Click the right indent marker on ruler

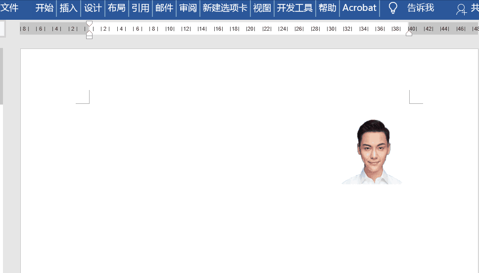(x=409, y=33)
